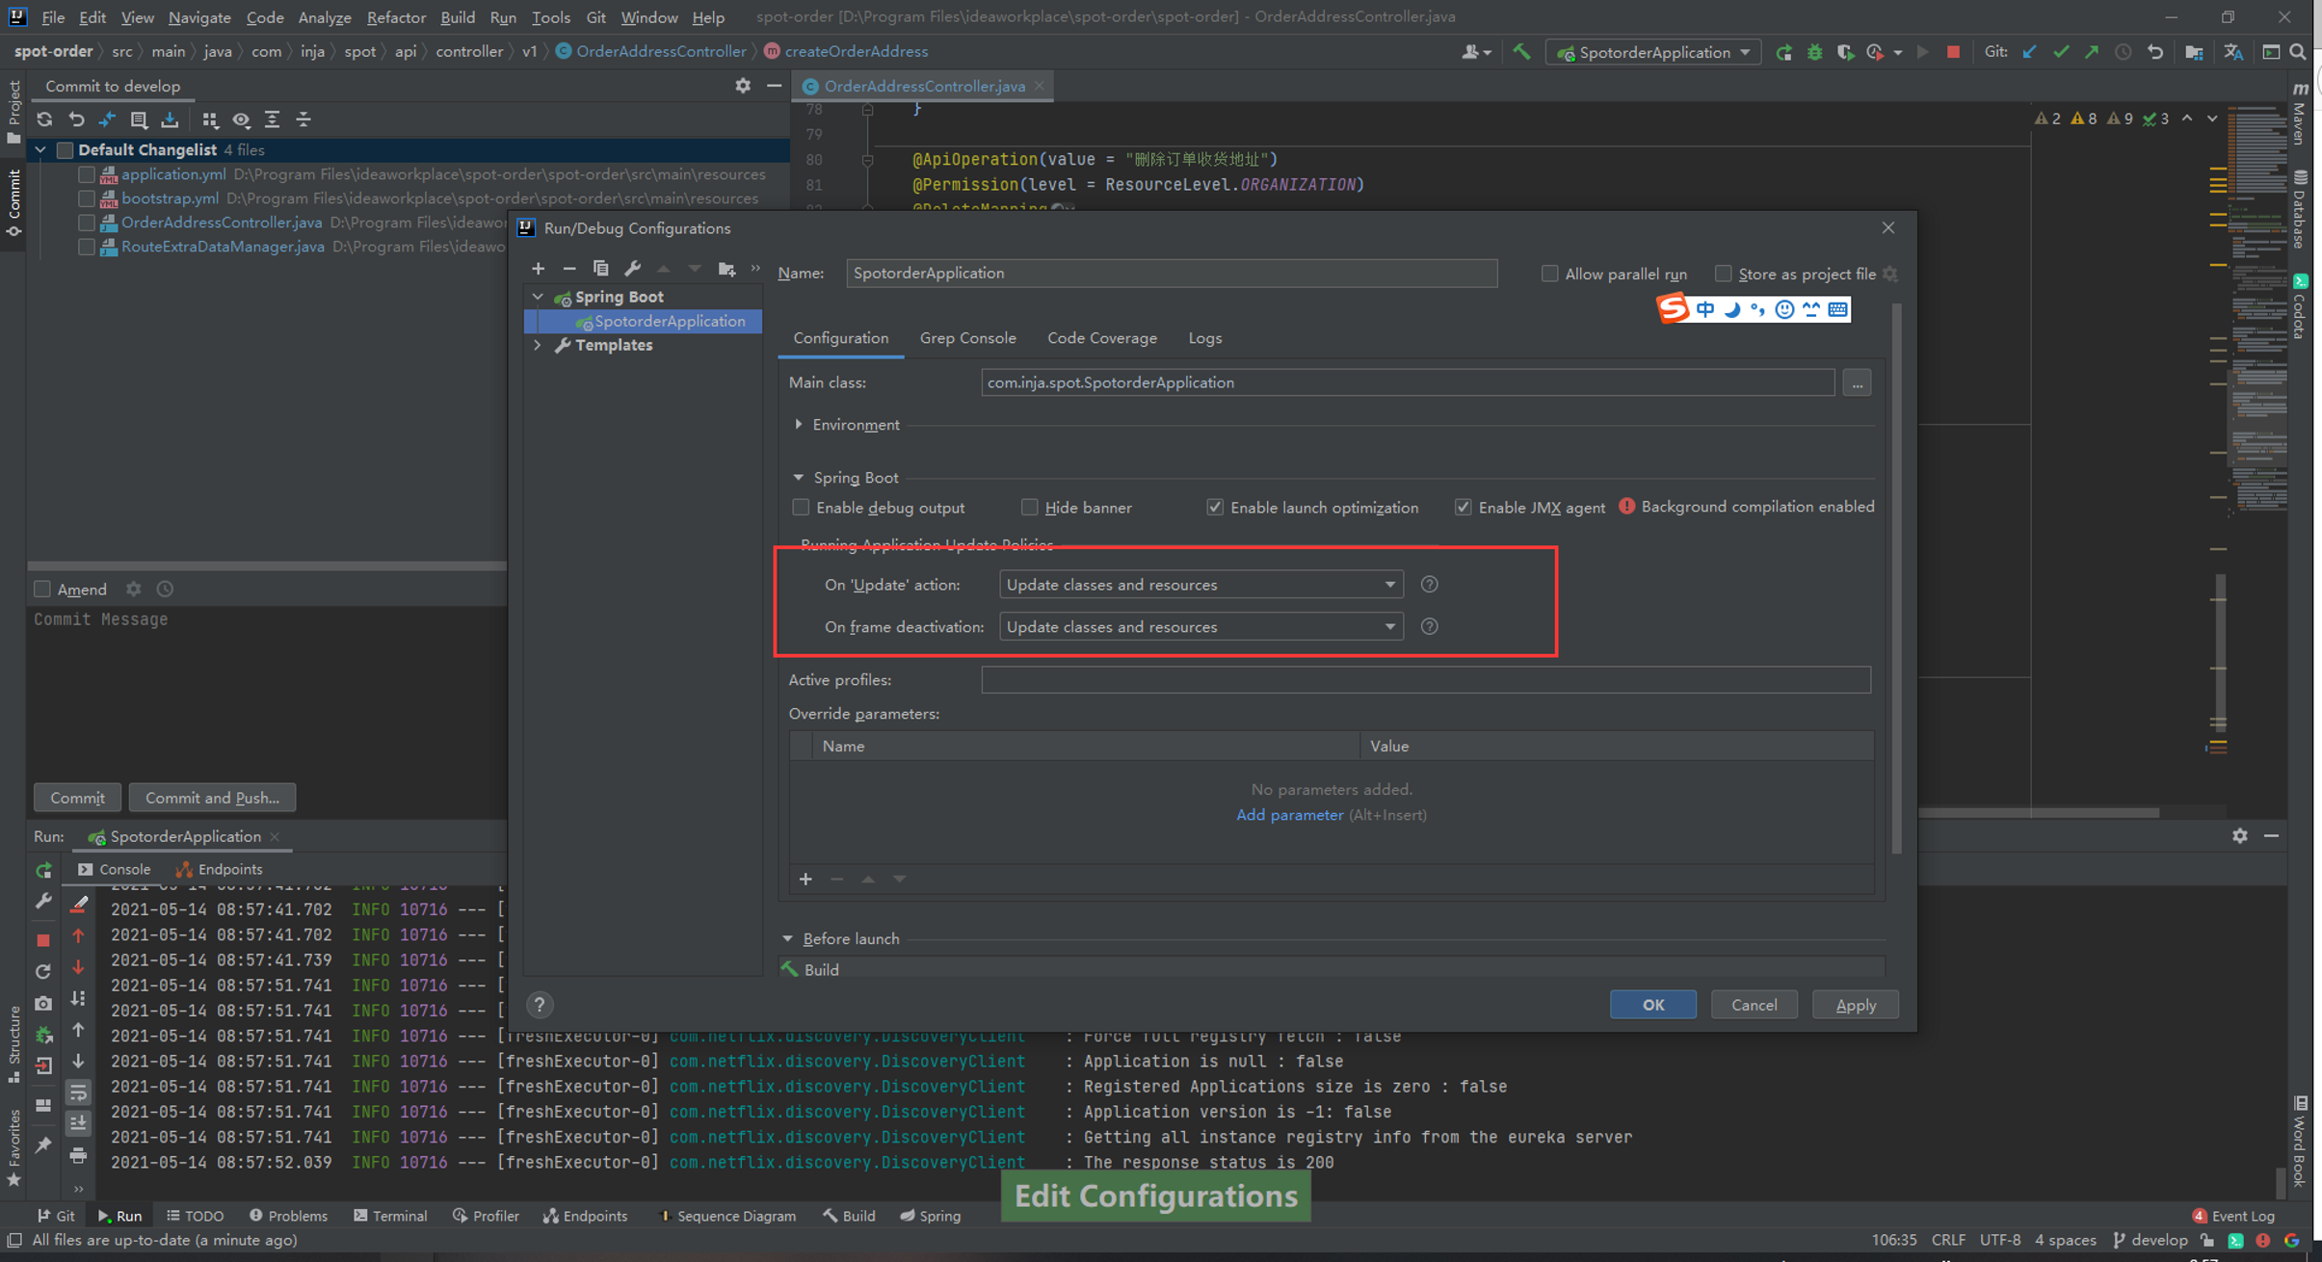This screenshot has height=1262, width=2322.
Task: Debug SpotorderApplication with bug icon
Action: tap(1814, 52)
